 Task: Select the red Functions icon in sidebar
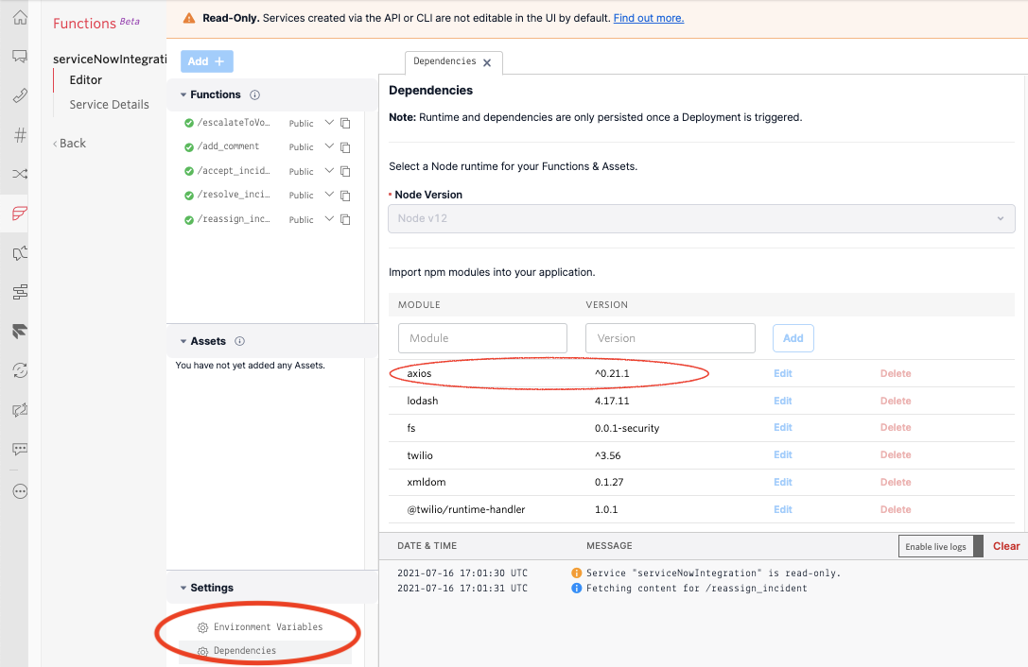click(x=20, y=213)
